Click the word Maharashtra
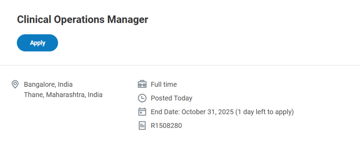This screenshot has height=144, width=360. pos(66,95)
